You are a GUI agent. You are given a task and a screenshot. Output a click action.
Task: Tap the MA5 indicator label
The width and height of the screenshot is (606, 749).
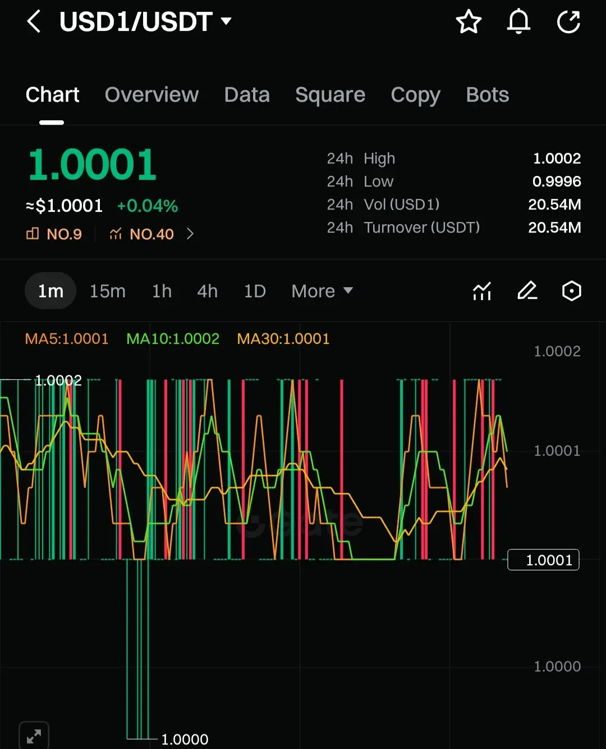click(67, 339)
